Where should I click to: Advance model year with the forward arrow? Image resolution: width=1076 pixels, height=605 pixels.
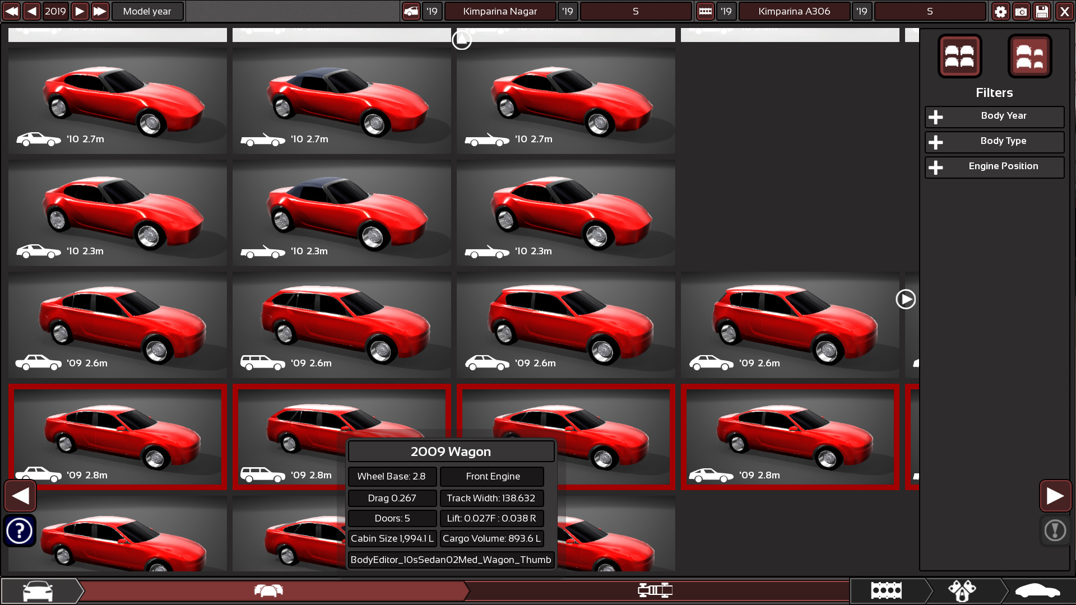point(80,11)
